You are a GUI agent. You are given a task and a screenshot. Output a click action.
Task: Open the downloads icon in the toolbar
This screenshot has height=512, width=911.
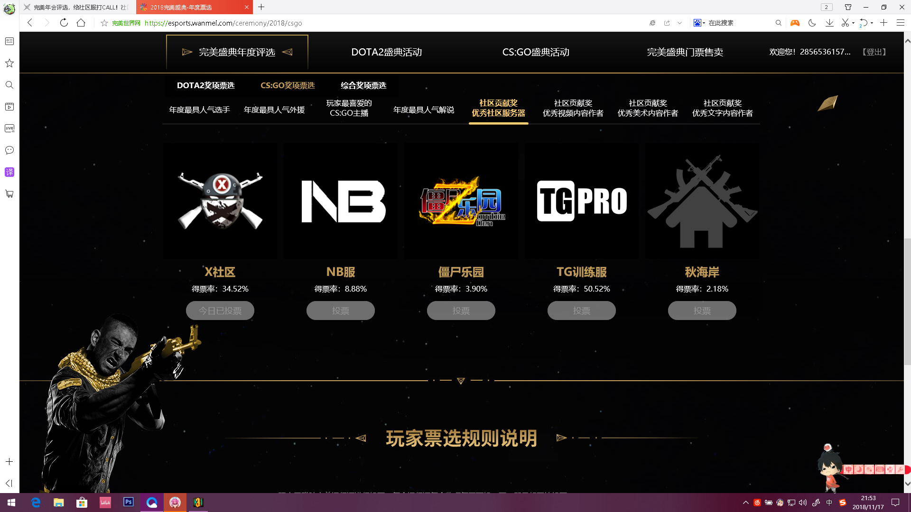tap(829, 23)
